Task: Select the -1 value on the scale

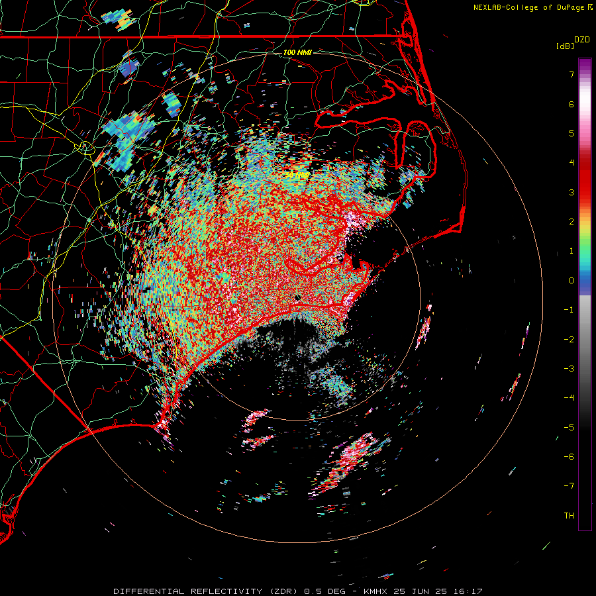Action: tap(569, 310)
